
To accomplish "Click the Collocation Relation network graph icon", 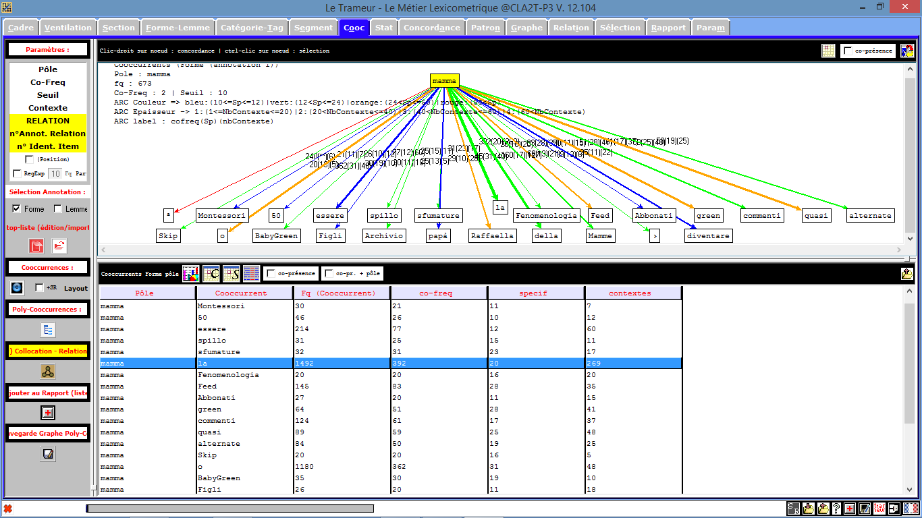I will coord(48,372).
